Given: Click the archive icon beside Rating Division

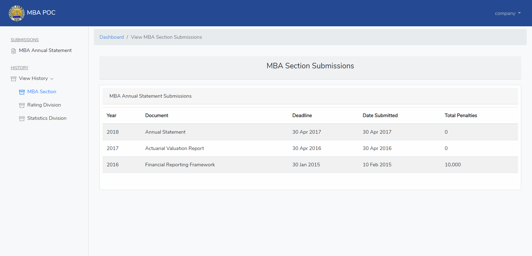Looking at the screenshot, I should 22,105.
